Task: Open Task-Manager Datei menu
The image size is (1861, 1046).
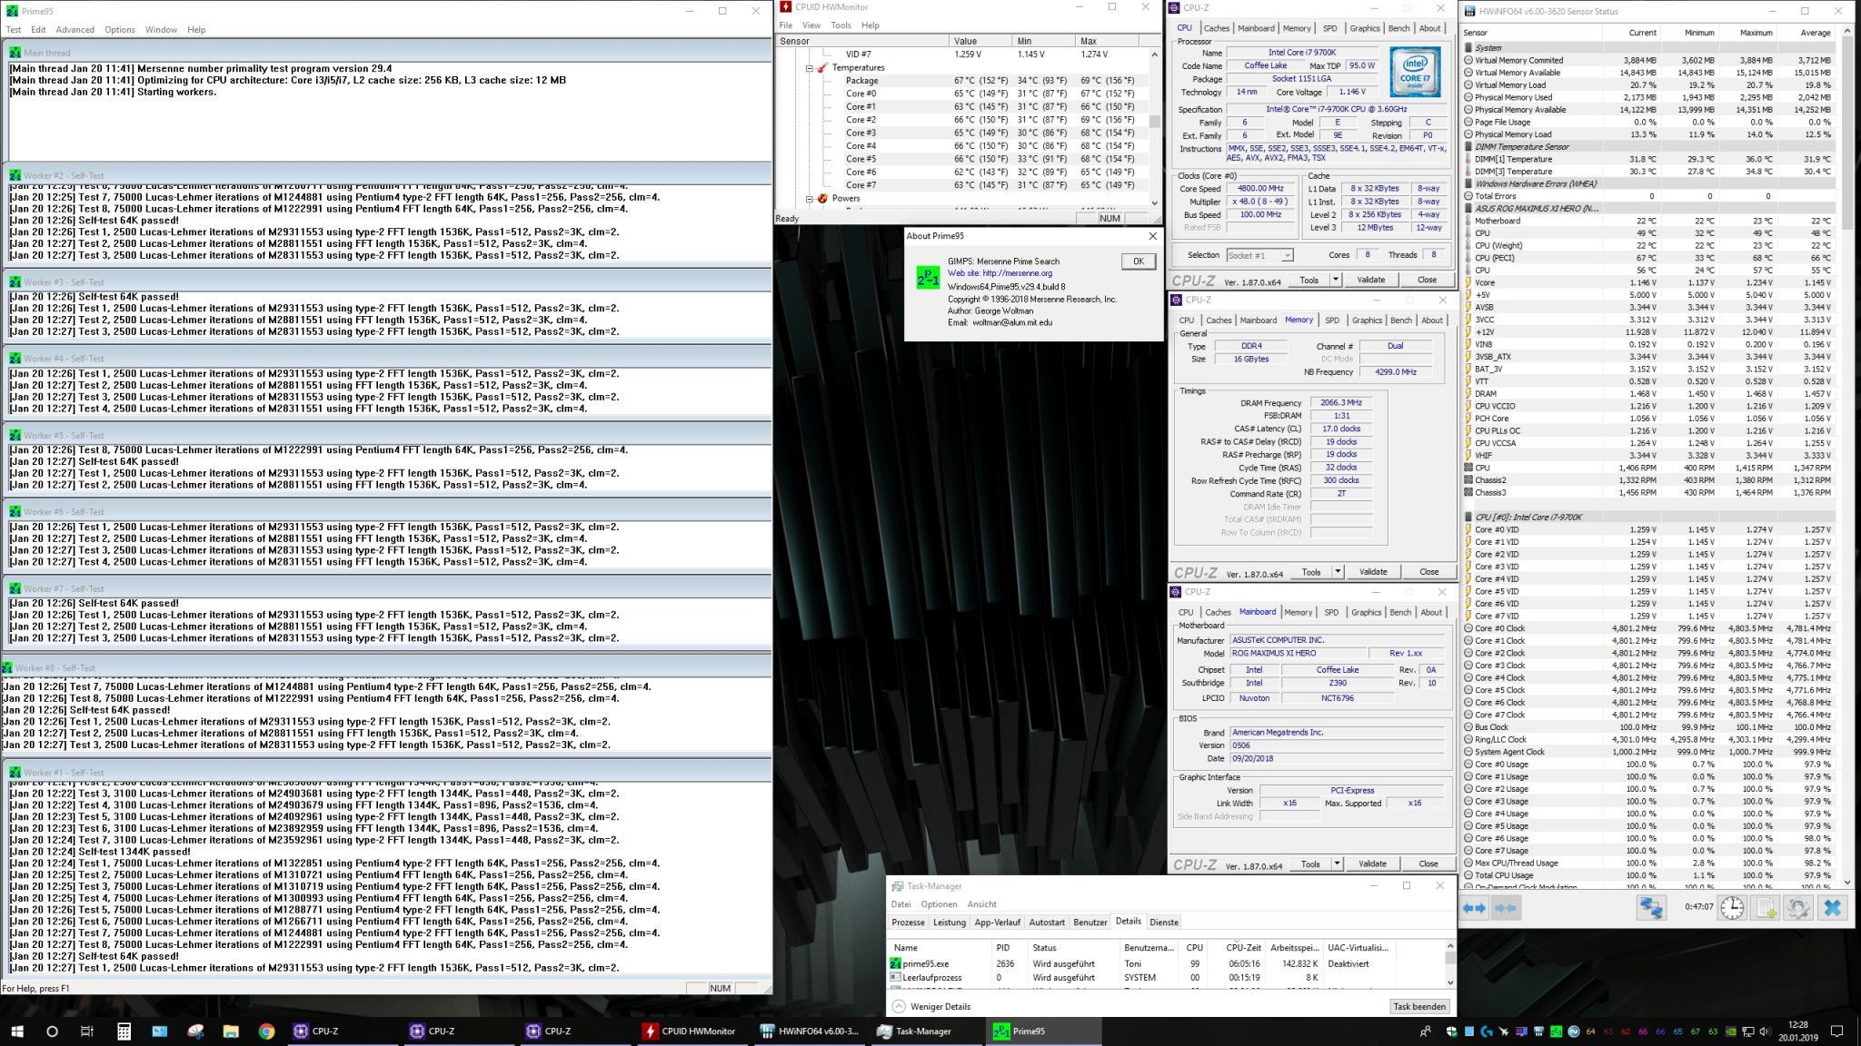Action: pyautogui.click(x=901, y=904)
